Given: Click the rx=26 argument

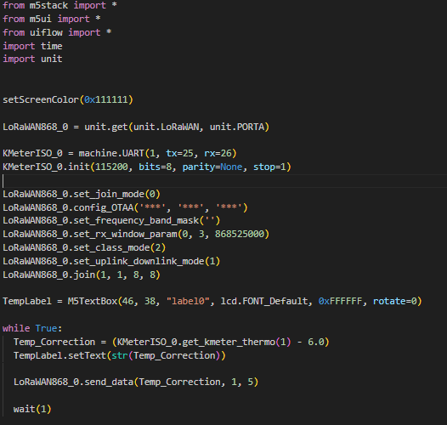Looking at the screenshot, I should point(218,153).
